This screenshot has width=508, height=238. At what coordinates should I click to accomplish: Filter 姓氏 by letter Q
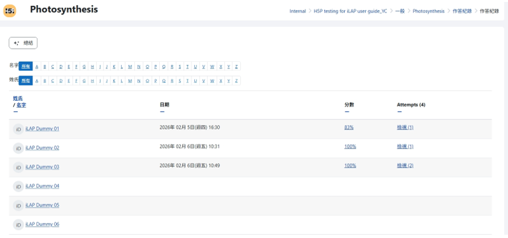pyautogui.click(x=164, y=81)
